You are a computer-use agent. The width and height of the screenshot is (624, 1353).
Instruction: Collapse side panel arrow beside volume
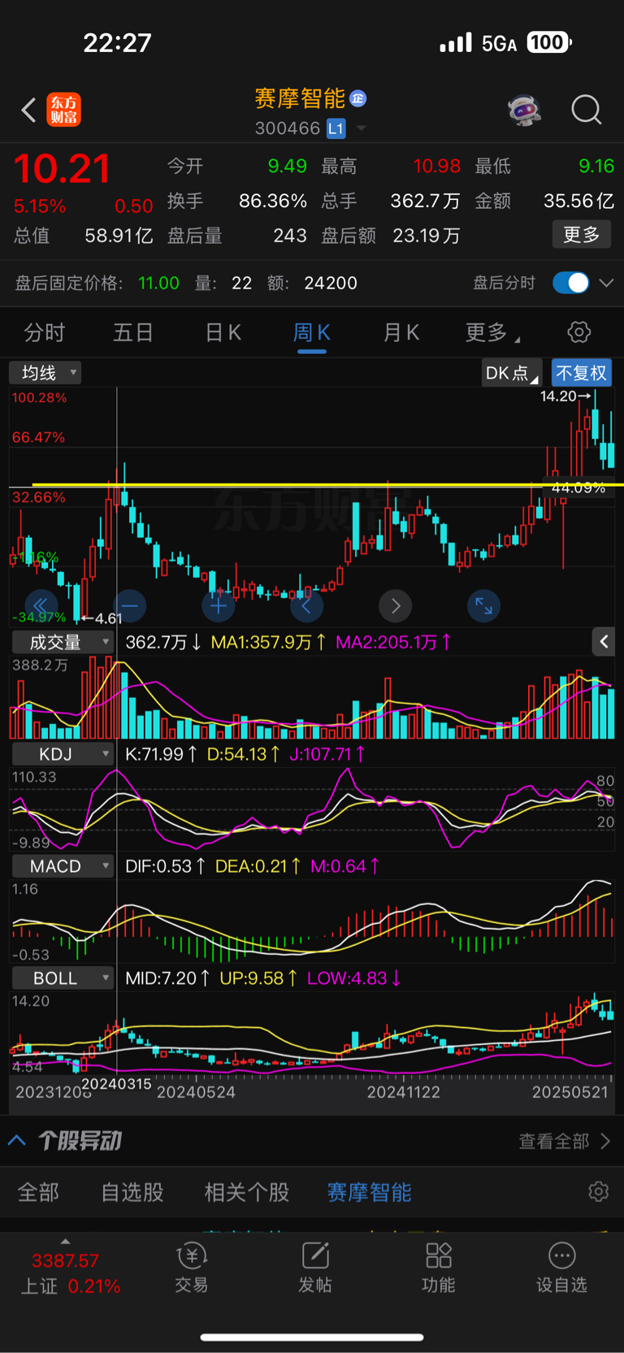pyautogui.click(x=603, y=642)
